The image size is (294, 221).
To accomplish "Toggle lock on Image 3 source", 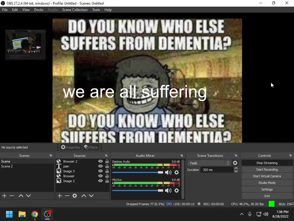I will coord(107,171).
